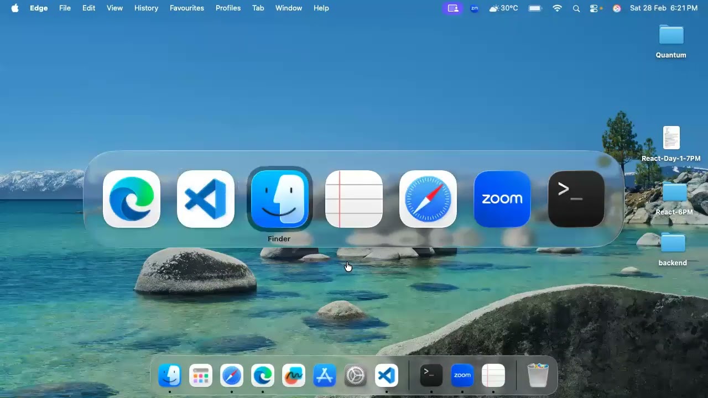Launch Visual Studio Code from the Dock
The height and width of the screenshot is (398, 708).
point(387,376)
